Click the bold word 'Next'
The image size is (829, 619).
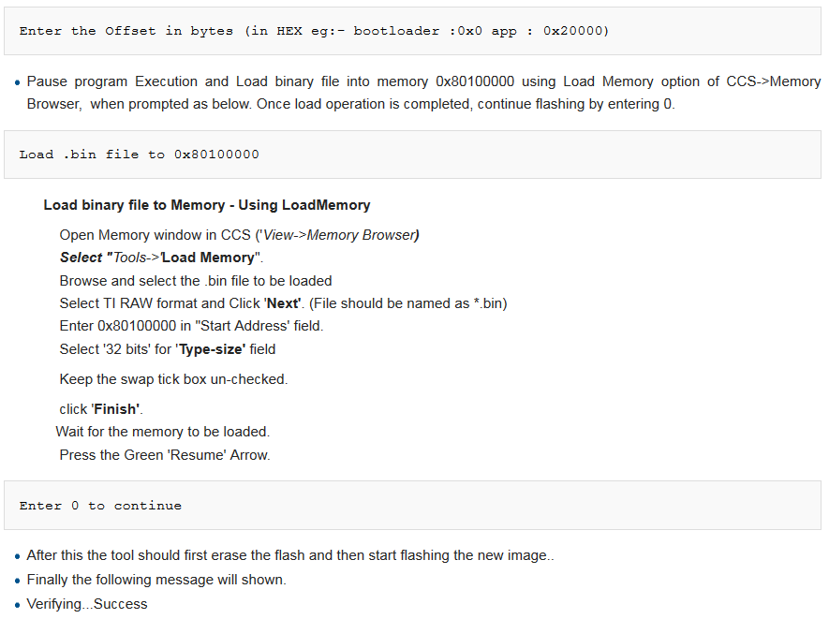[x=283, y=303]
